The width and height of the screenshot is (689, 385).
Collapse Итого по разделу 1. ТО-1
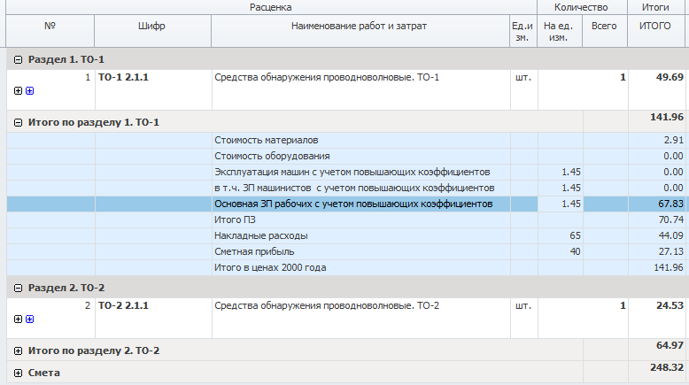(x=18, y=122)
